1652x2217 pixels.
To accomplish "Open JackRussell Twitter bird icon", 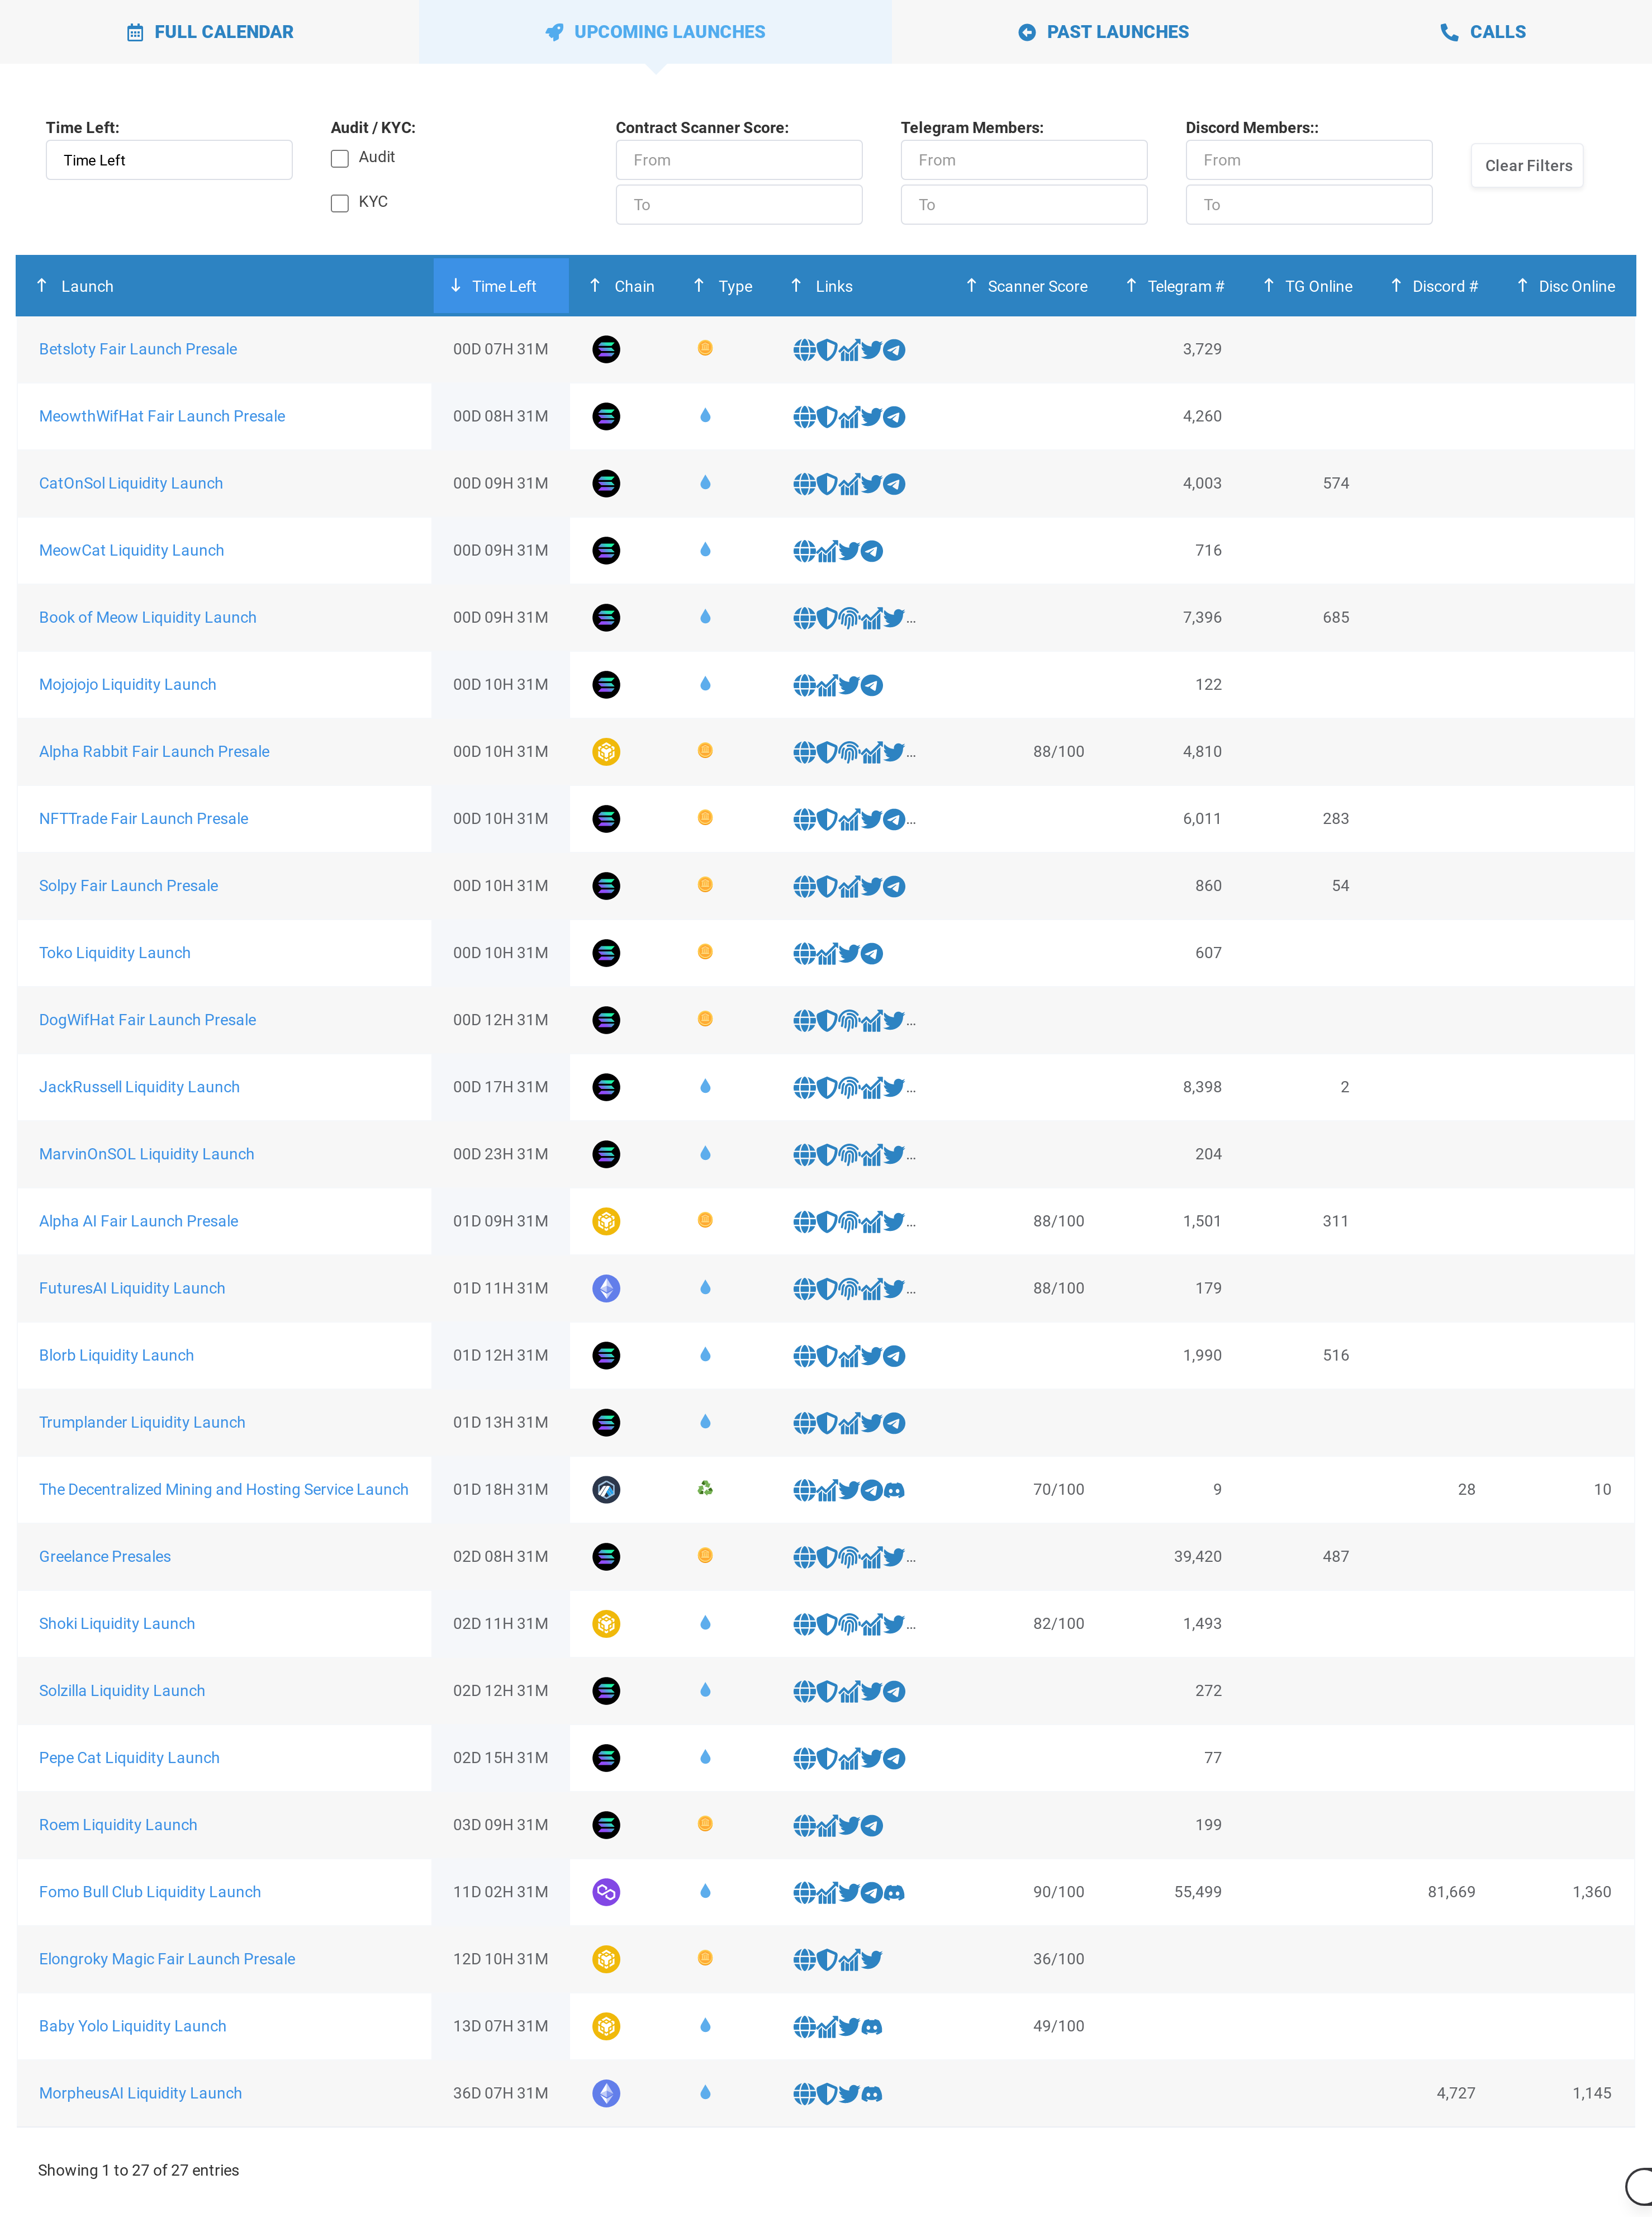I will (x=895, y=1087).
